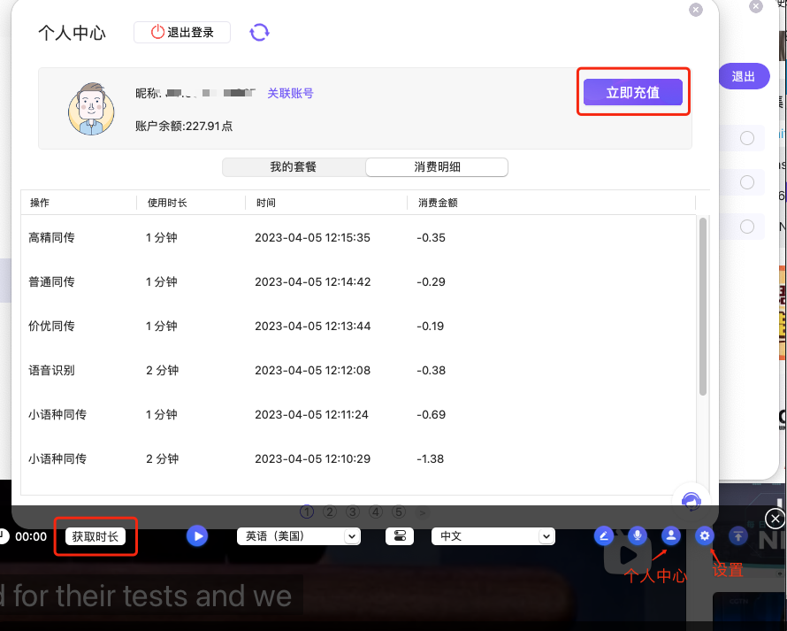Expand the 英语（美国） source language dropdown
This screenshot has height=631, width=787.
click(x=298, y=535)
